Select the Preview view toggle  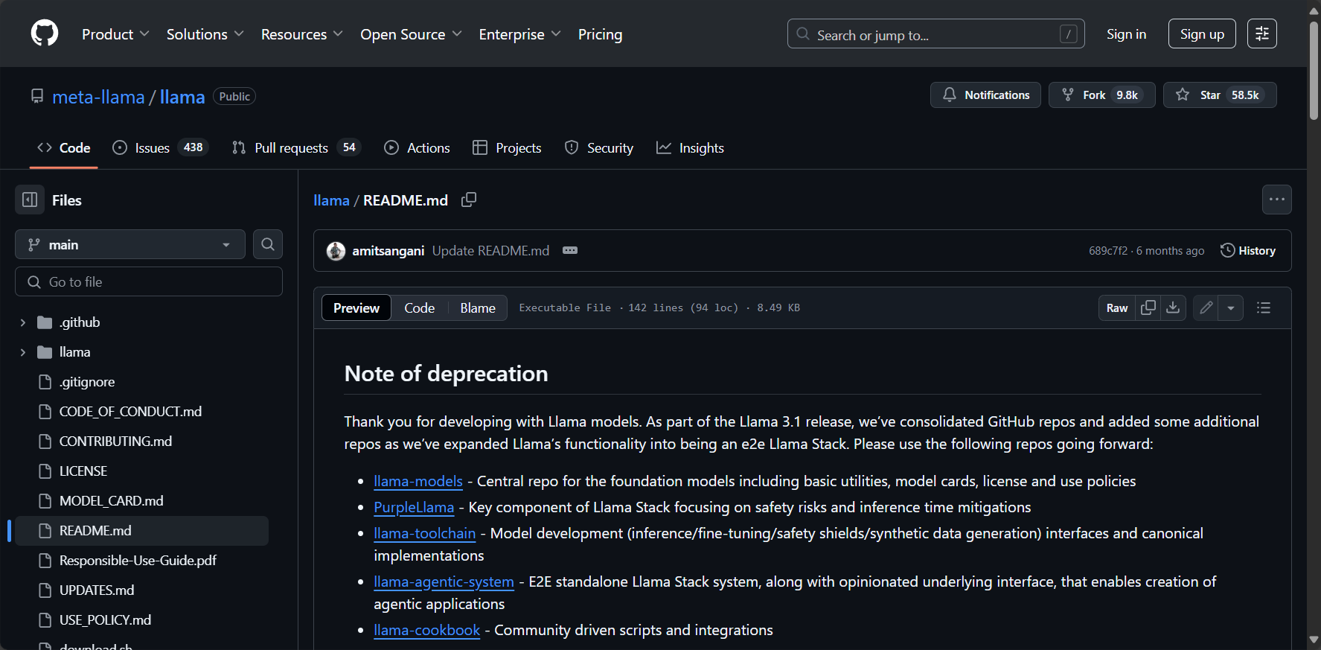coord(356,308)
